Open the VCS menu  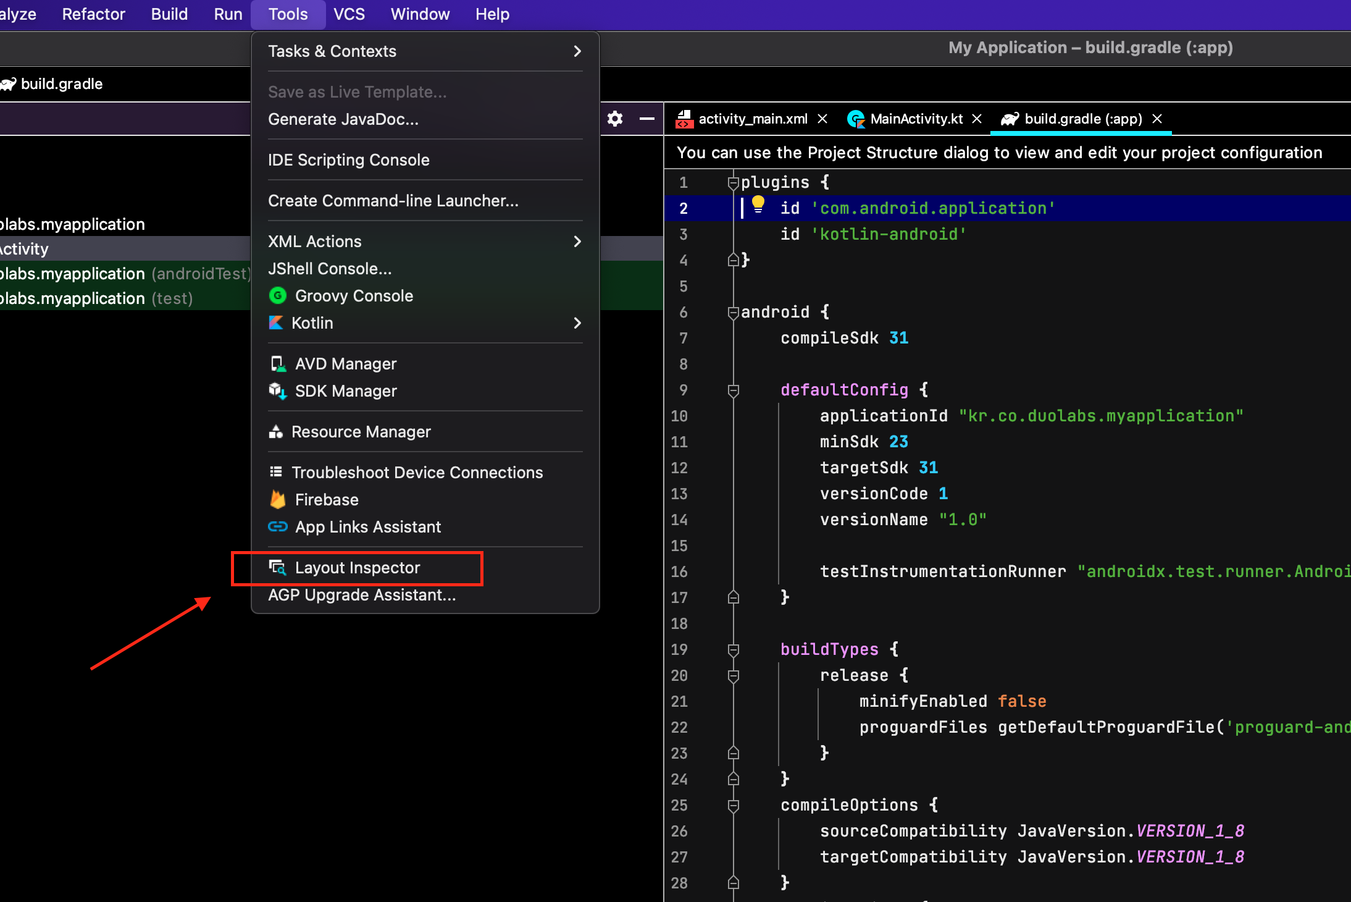[x=349, y=14]
